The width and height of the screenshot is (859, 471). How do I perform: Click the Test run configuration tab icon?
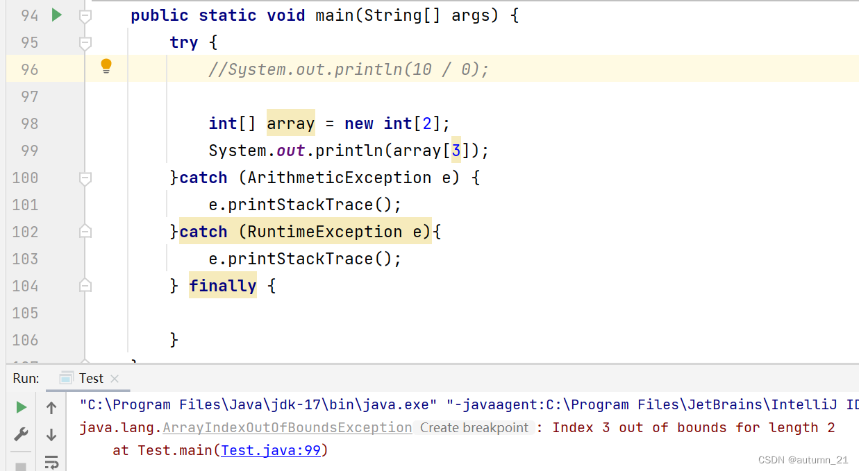(x=67, y=378)
